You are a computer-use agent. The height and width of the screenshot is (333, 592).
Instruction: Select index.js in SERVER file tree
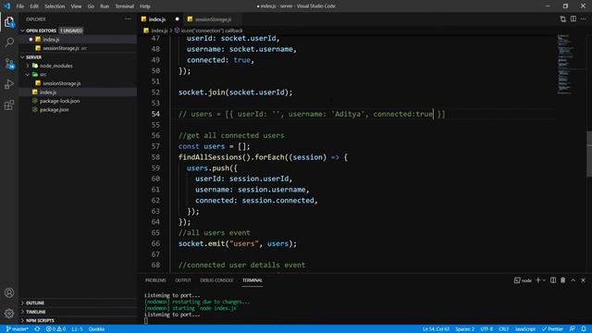[78, 92]
